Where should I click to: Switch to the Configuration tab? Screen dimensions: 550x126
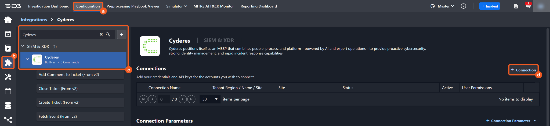click(88, 6)
